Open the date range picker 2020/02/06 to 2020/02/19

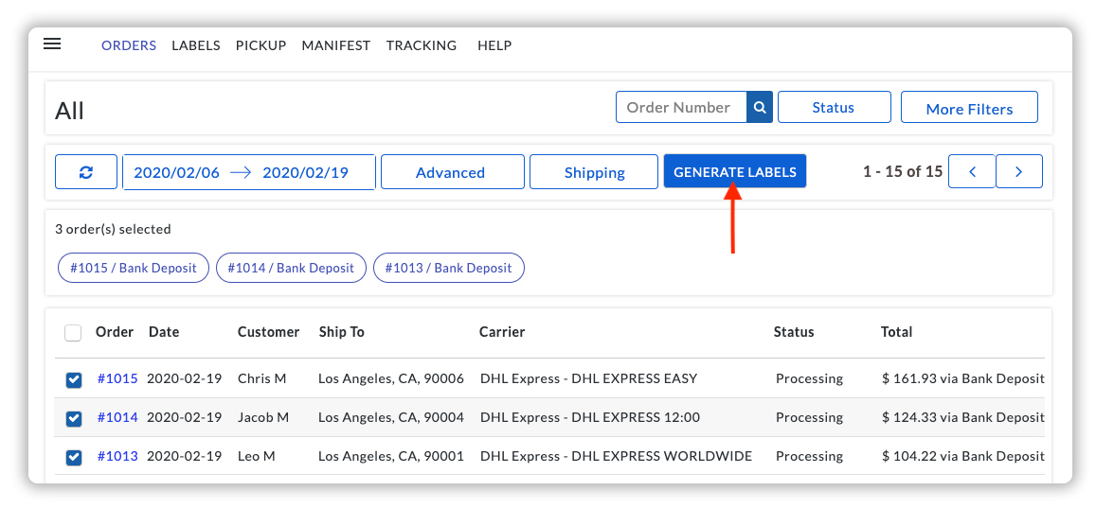click(x=249, y=171)
